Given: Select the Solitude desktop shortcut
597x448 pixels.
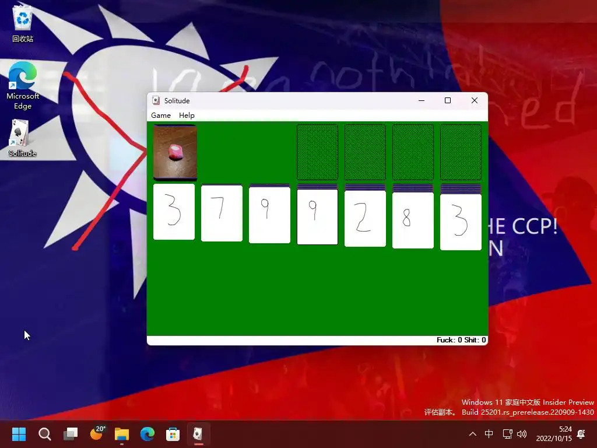Looking at the screenshot, I should (x=22, y=138).
